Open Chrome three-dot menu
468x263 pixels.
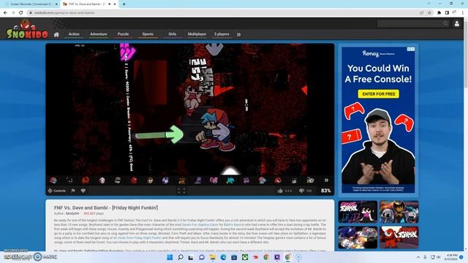[463, 13]
